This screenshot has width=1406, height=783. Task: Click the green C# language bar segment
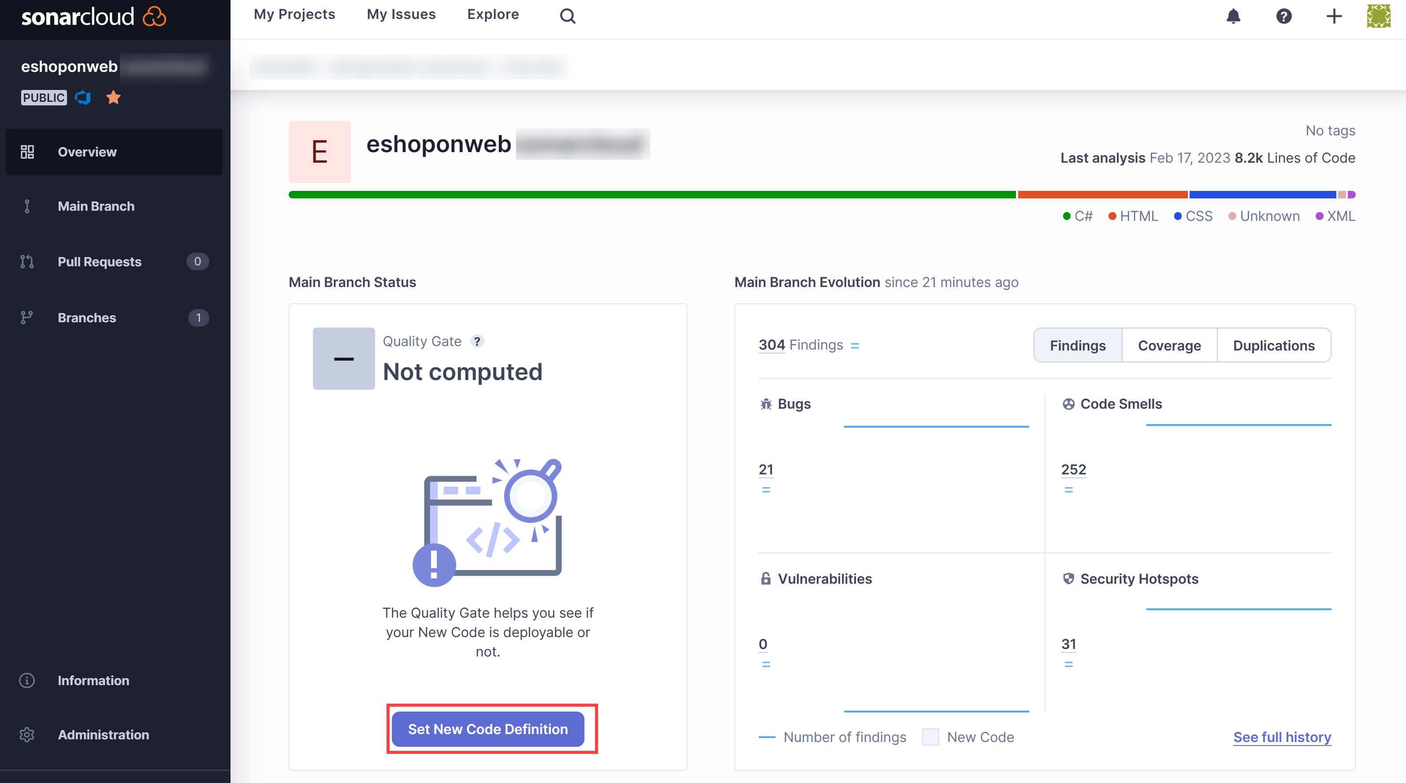[x=652, y=195]
